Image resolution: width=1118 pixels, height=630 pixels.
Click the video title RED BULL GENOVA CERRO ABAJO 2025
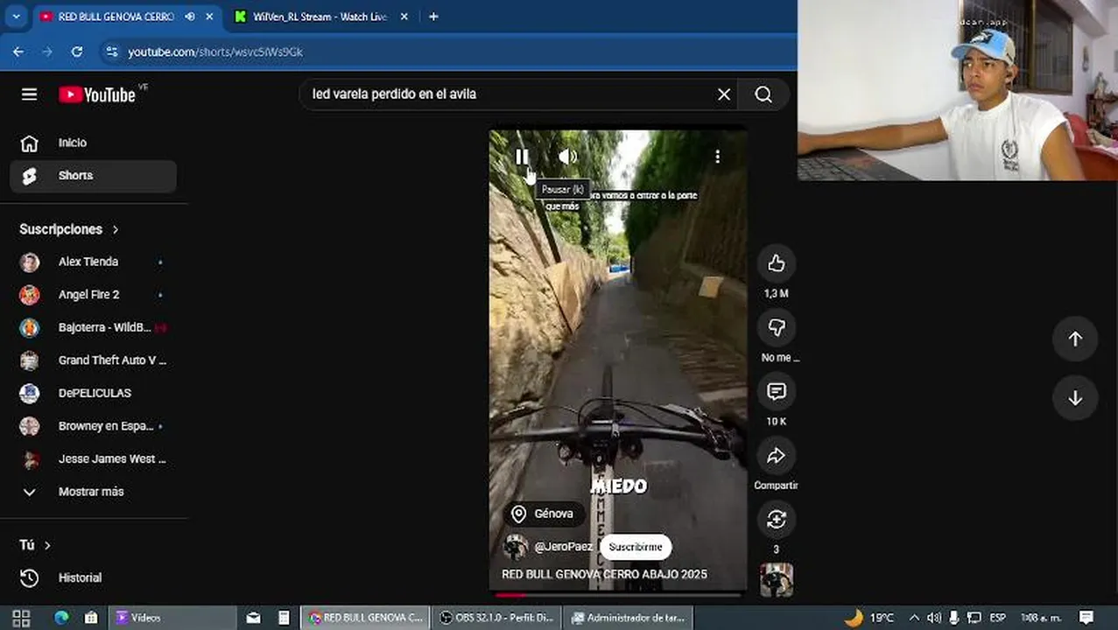604,574
